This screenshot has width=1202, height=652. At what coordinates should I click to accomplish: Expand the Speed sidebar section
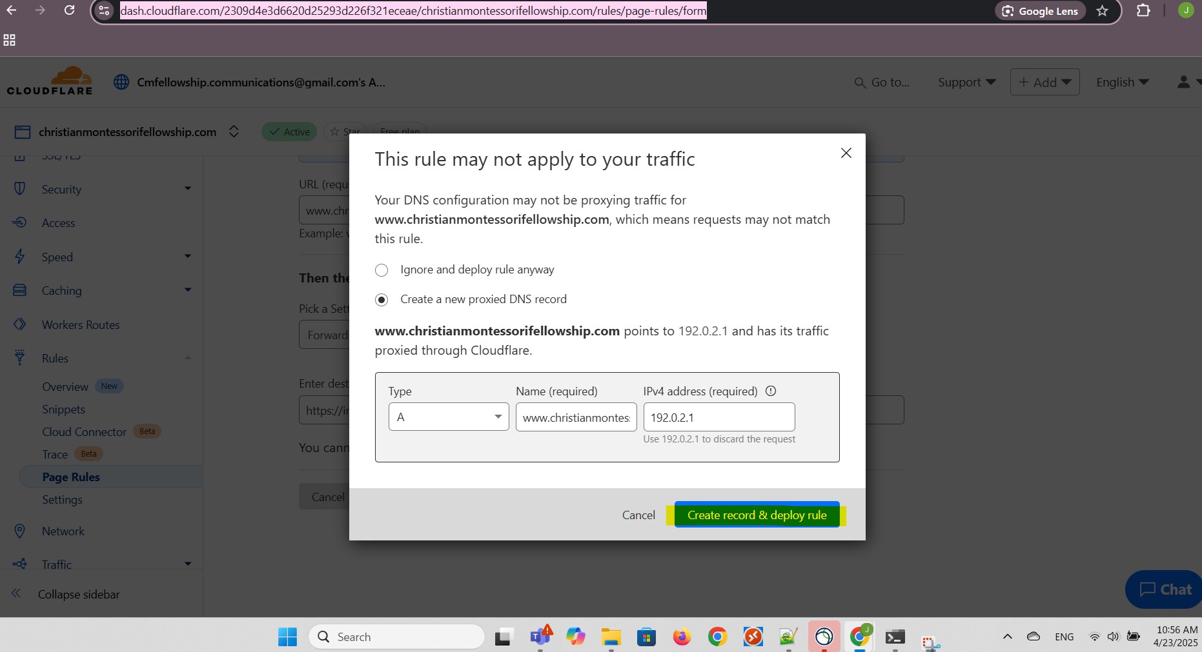tap(188, 257)
